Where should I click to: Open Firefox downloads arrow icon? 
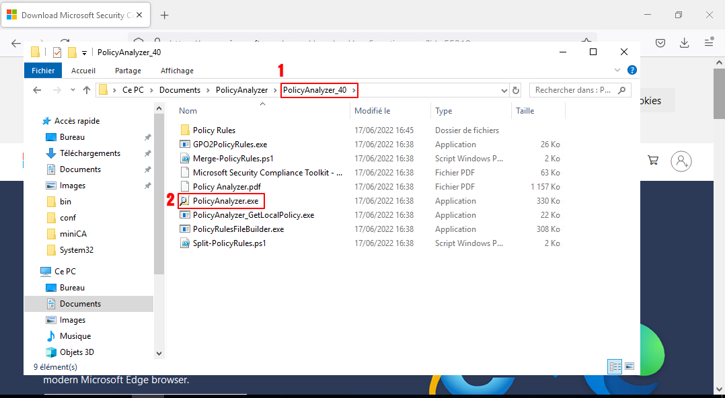click(684, 43)
